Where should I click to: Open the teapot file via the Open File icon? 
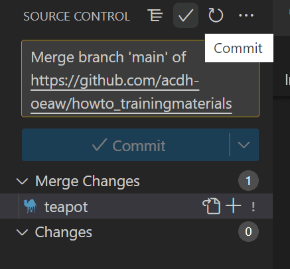coord(211,206)
